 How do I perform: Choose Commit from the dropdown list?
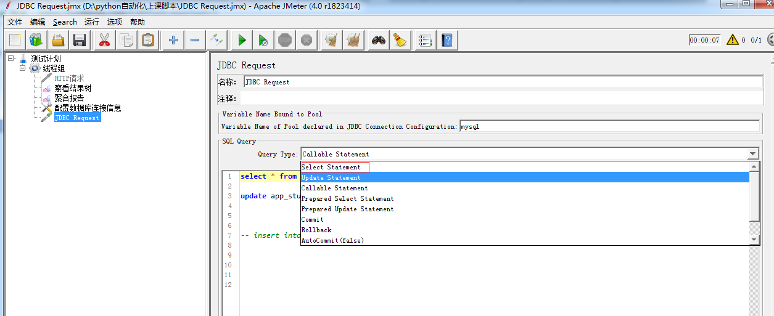[x=525, y=219]
